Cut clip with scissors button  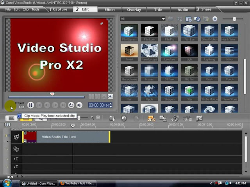tap(104, 96)
